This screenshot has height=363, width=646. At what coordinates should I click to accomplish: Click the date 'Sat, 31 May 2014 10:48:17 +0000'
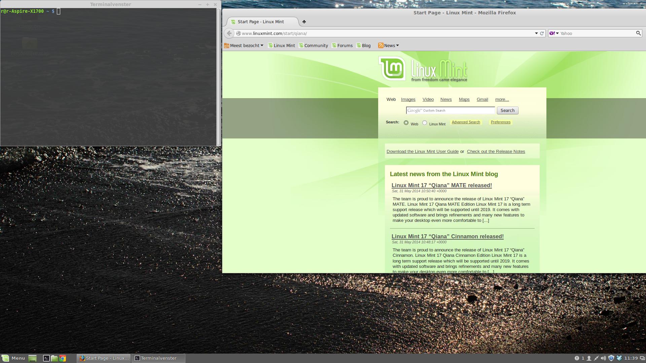(x=419, y=242)
